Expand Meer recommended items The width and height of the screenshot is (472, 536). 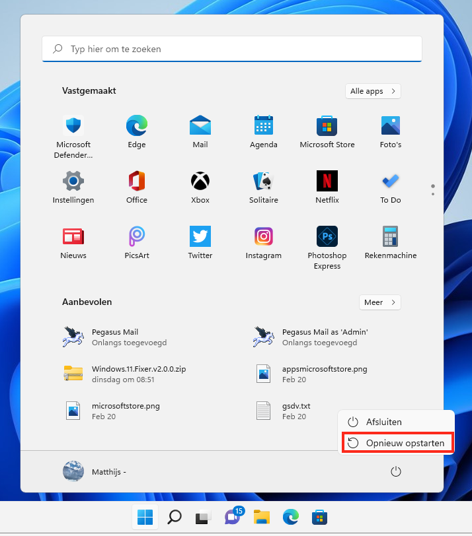379,302
